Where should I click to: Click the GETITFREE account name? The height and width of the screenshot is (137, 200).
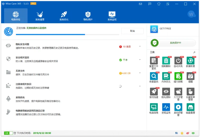(x=165, y=29)
